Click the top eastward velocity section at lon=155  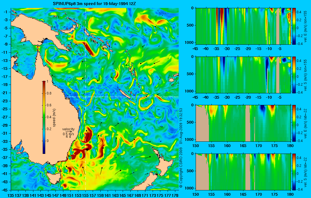pos(243,26)
